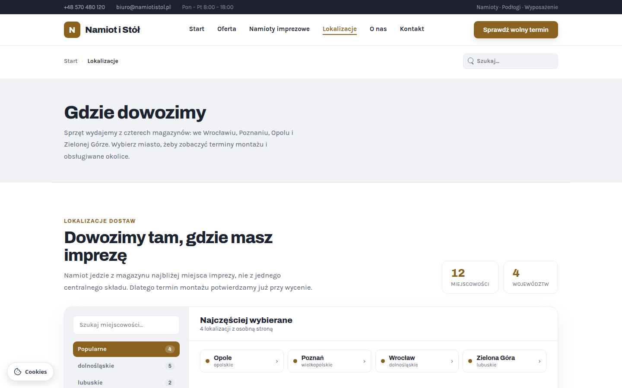Click the 12 Miejscowości stat box
The width and height of the screenshot is (622, 388).
pos(470,277)
